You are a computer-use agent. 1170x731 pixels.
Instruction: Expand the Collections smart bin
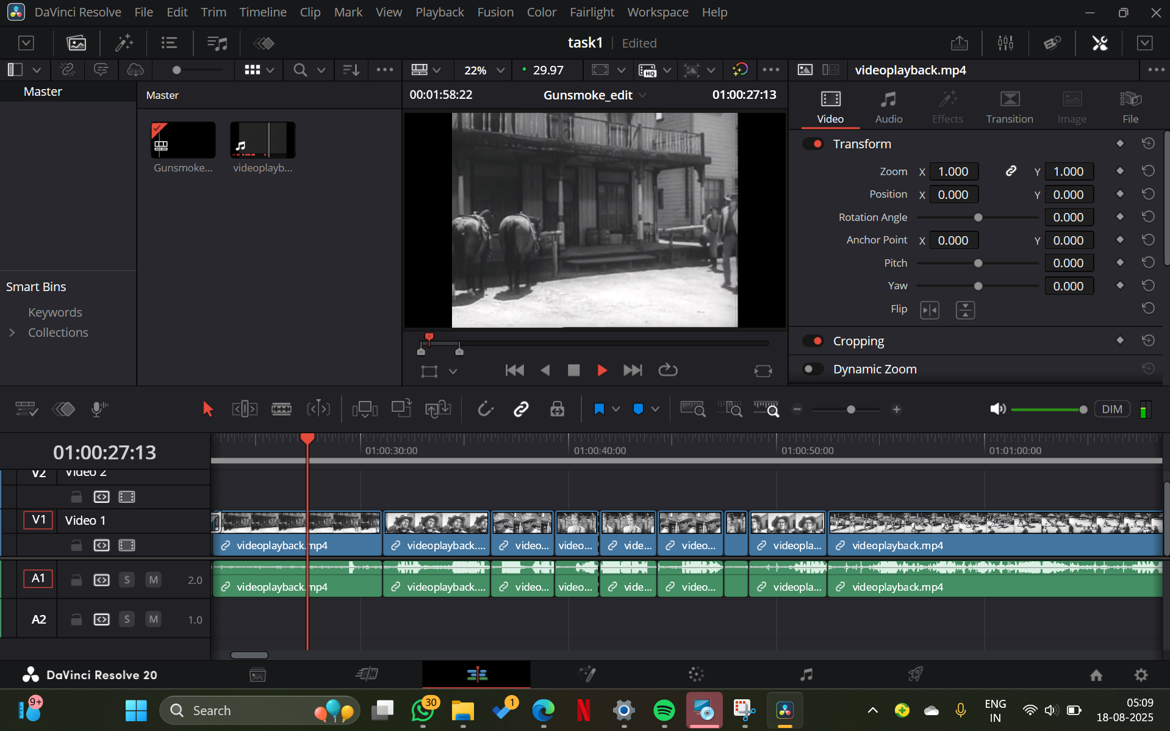pos(12,333)
